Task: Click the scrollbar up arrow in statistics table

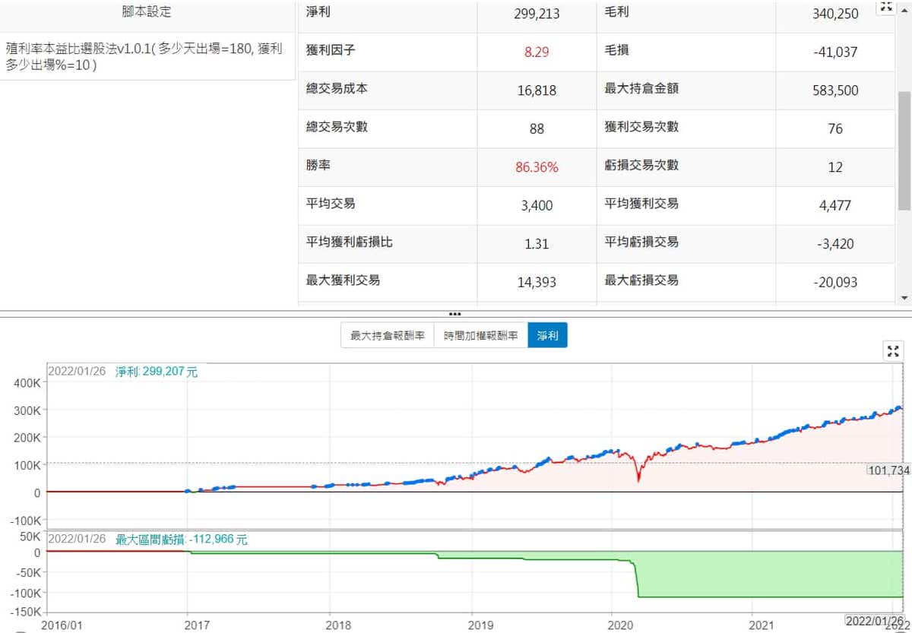Action: [904, 6]
